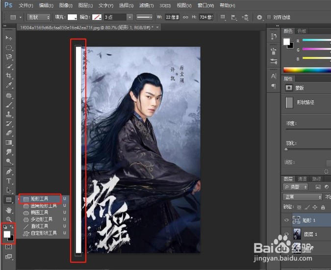This screenshot has height=270, width=331.
Task: Select the Smudge tool
Action: pyautogui.click(x=9, y=152)
